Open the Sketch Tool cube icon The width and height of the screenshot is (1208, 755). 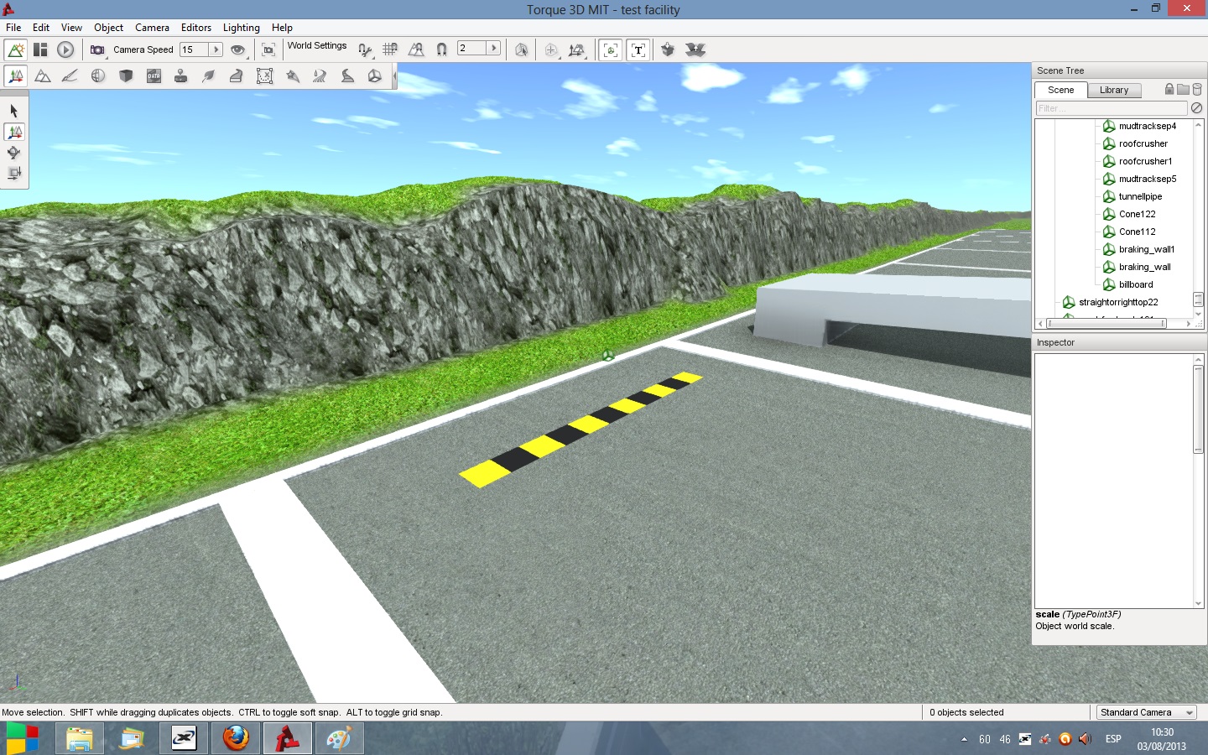click(126, 76)
